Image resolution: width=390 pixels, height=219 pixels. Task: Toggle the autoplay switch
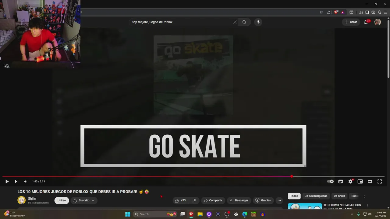tap(330, 182)
